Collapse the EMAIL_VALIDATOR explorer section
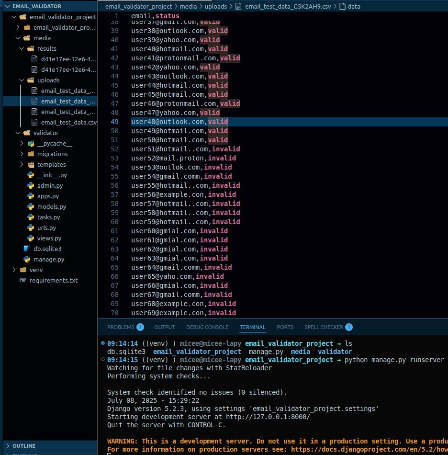The height and width of the screenshot is (455, 448). 8,6
